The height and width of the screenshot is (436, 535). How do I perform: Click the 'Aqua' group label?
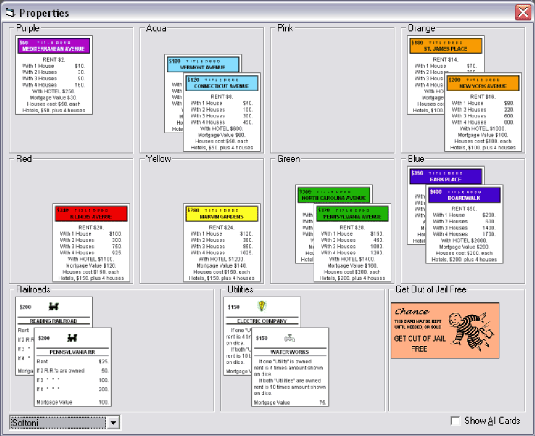click(x=156, y=28)
